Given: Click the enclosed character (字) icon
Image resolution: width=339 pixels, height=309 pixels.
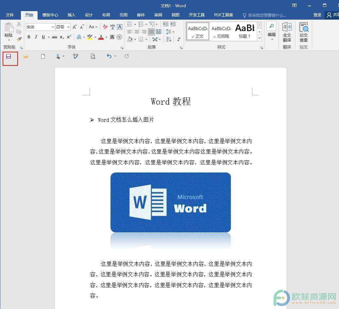Looking at the screenshot, I should (119, 37).
